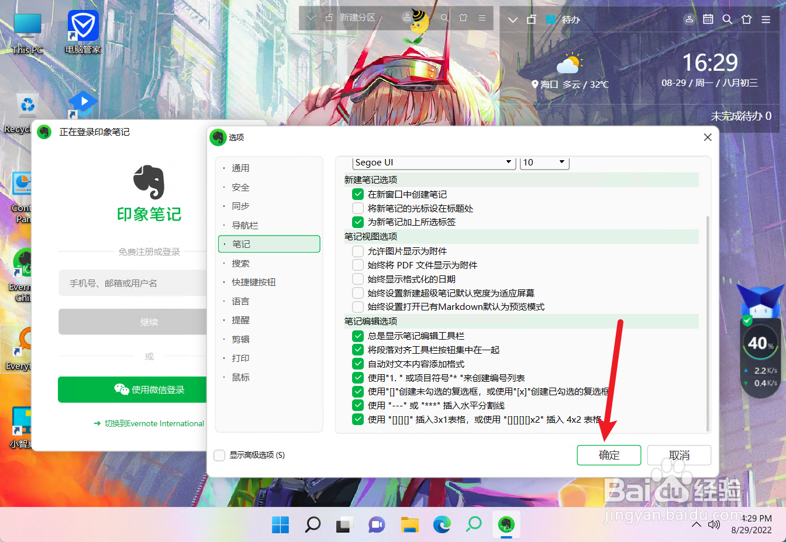The height and width of the screenshot is (542, 786).
Task: Toggle 显示高级选项 (S) checkbox
Action: pyautogui.click(x=219, y=455)
